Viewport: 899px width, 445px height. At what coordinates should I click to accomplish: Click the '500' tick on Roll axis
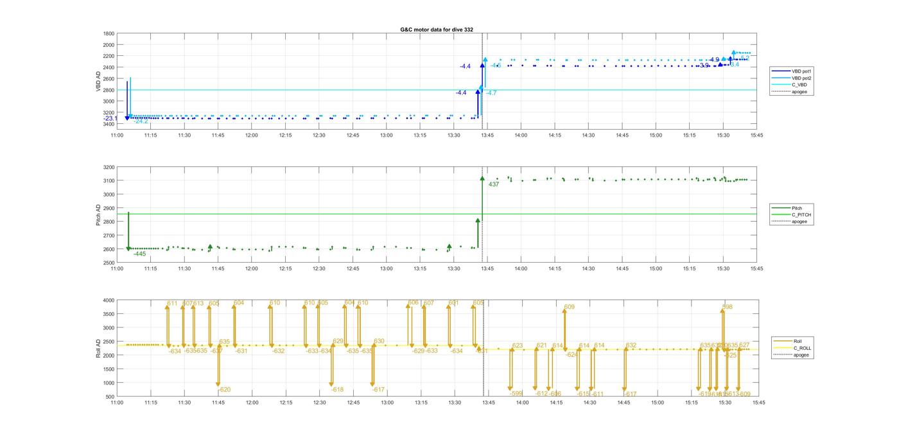[x=110, y=397]
